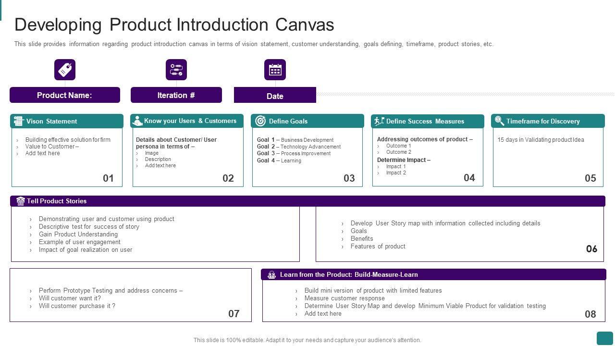Click the teal square in bottom-right corner

[605, 338]
